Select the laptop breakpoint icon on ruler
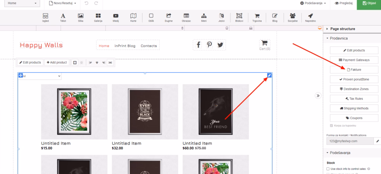This screenshot has width=381, height=174. 251,28
